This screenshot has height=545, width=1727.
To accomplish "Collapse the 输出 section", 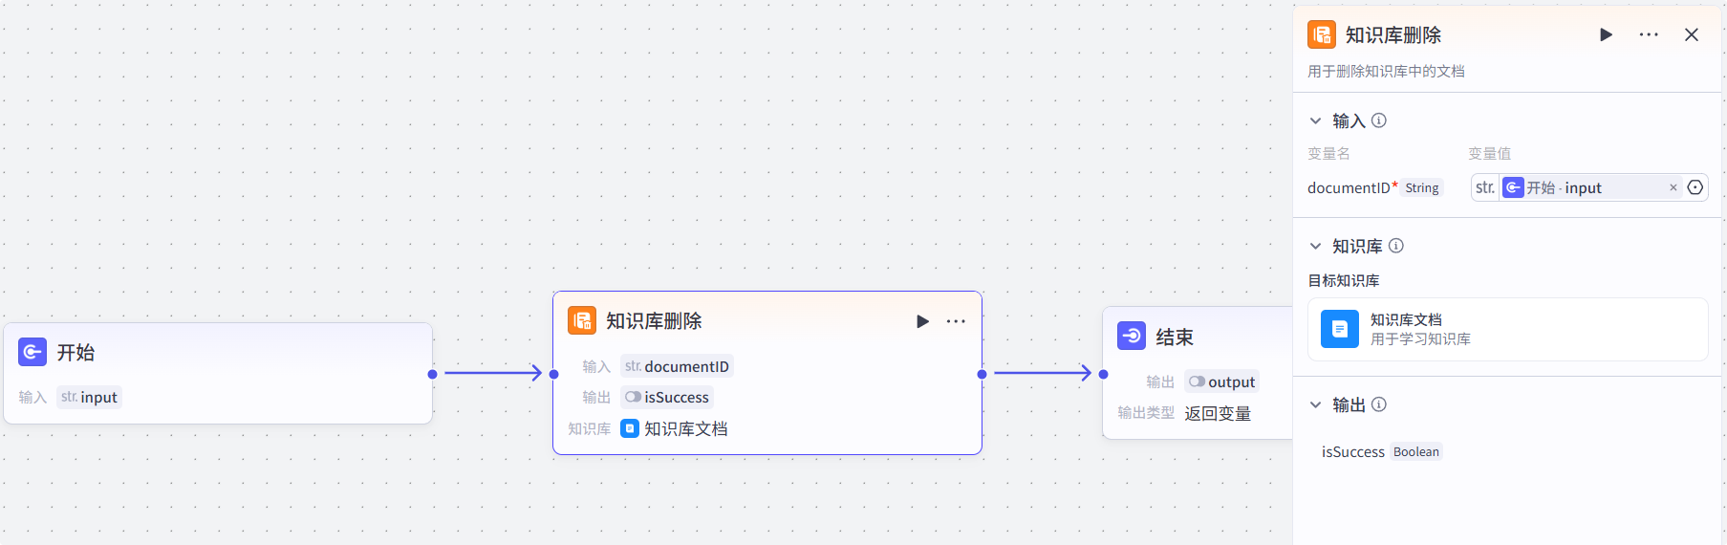I will 1315,404.
